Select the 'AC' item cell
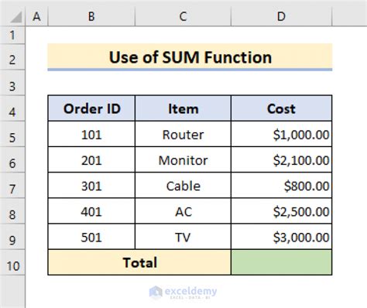Screen dimensions: 367x308 click(183, 211)
